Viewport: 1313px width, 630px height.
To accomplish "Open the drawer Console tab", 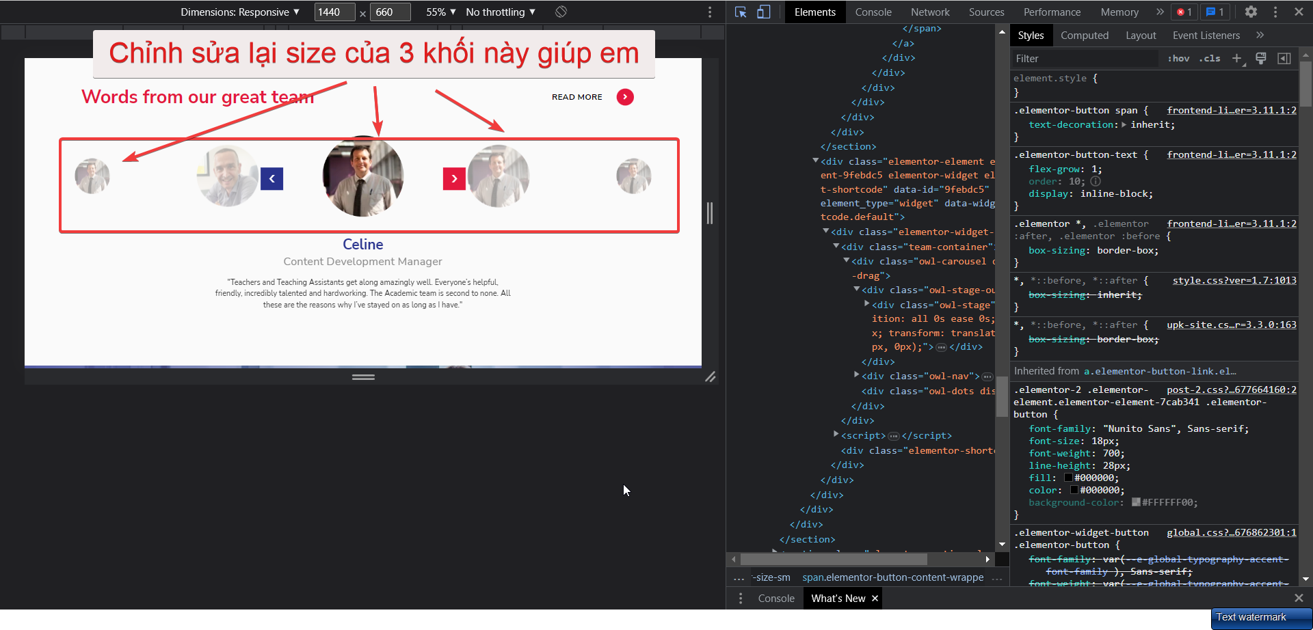I will pos(776,598).
